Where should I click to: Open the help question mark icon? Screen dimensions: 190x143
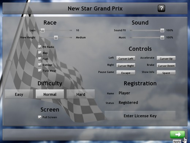coord(161,8)
